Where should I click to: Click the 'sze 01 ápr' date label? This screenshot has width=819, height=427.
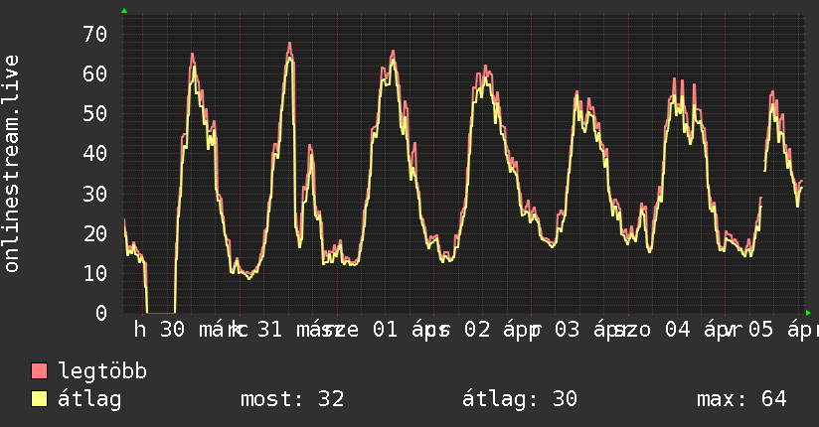(x=386, y=330)
